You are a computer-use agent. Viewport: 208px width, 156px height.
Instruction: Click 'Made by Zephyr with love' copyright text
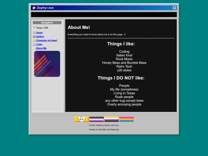pyautogui.click(x=104, y=125)
